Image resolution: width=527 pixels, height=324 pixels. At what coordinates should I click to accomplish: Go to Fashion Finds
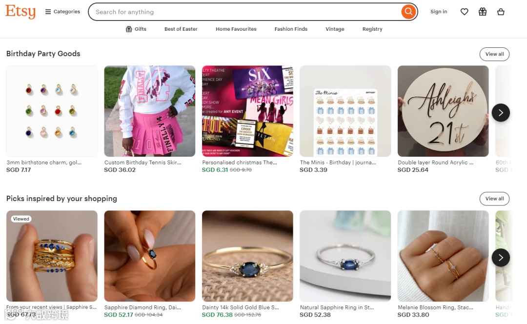(x=291, y=29)
